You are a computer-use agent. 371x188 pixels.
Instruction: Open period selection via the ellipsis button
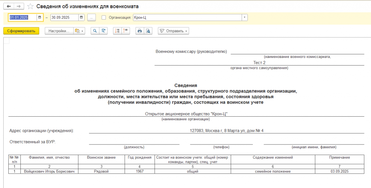click(x=91, y=17)
